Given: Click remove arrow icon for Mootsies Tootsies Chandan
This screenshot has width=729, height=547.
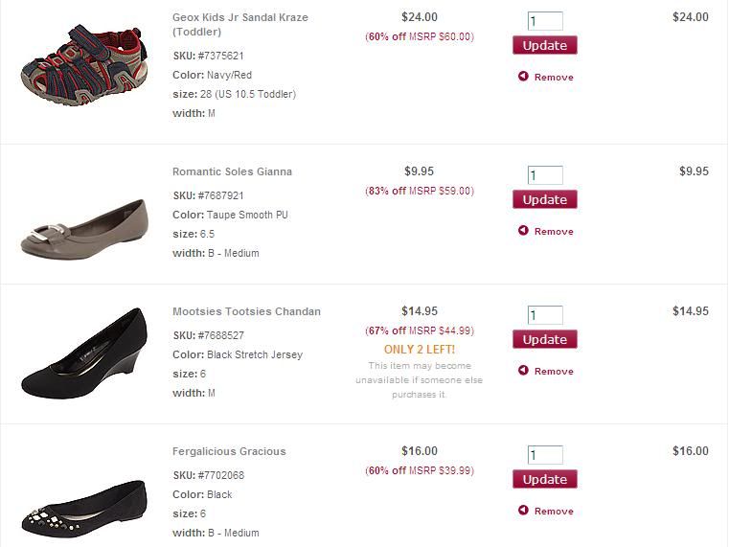Looking at the screenshot, I should (523, 371).
